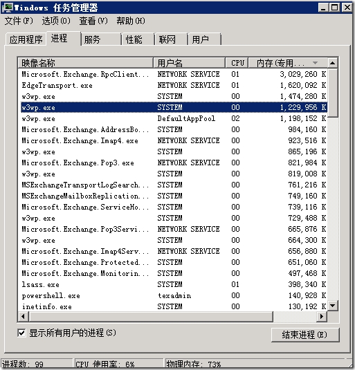Screen dimensions: 355x370
Task: Close the Task Manager window
Action: pos(347,8)
